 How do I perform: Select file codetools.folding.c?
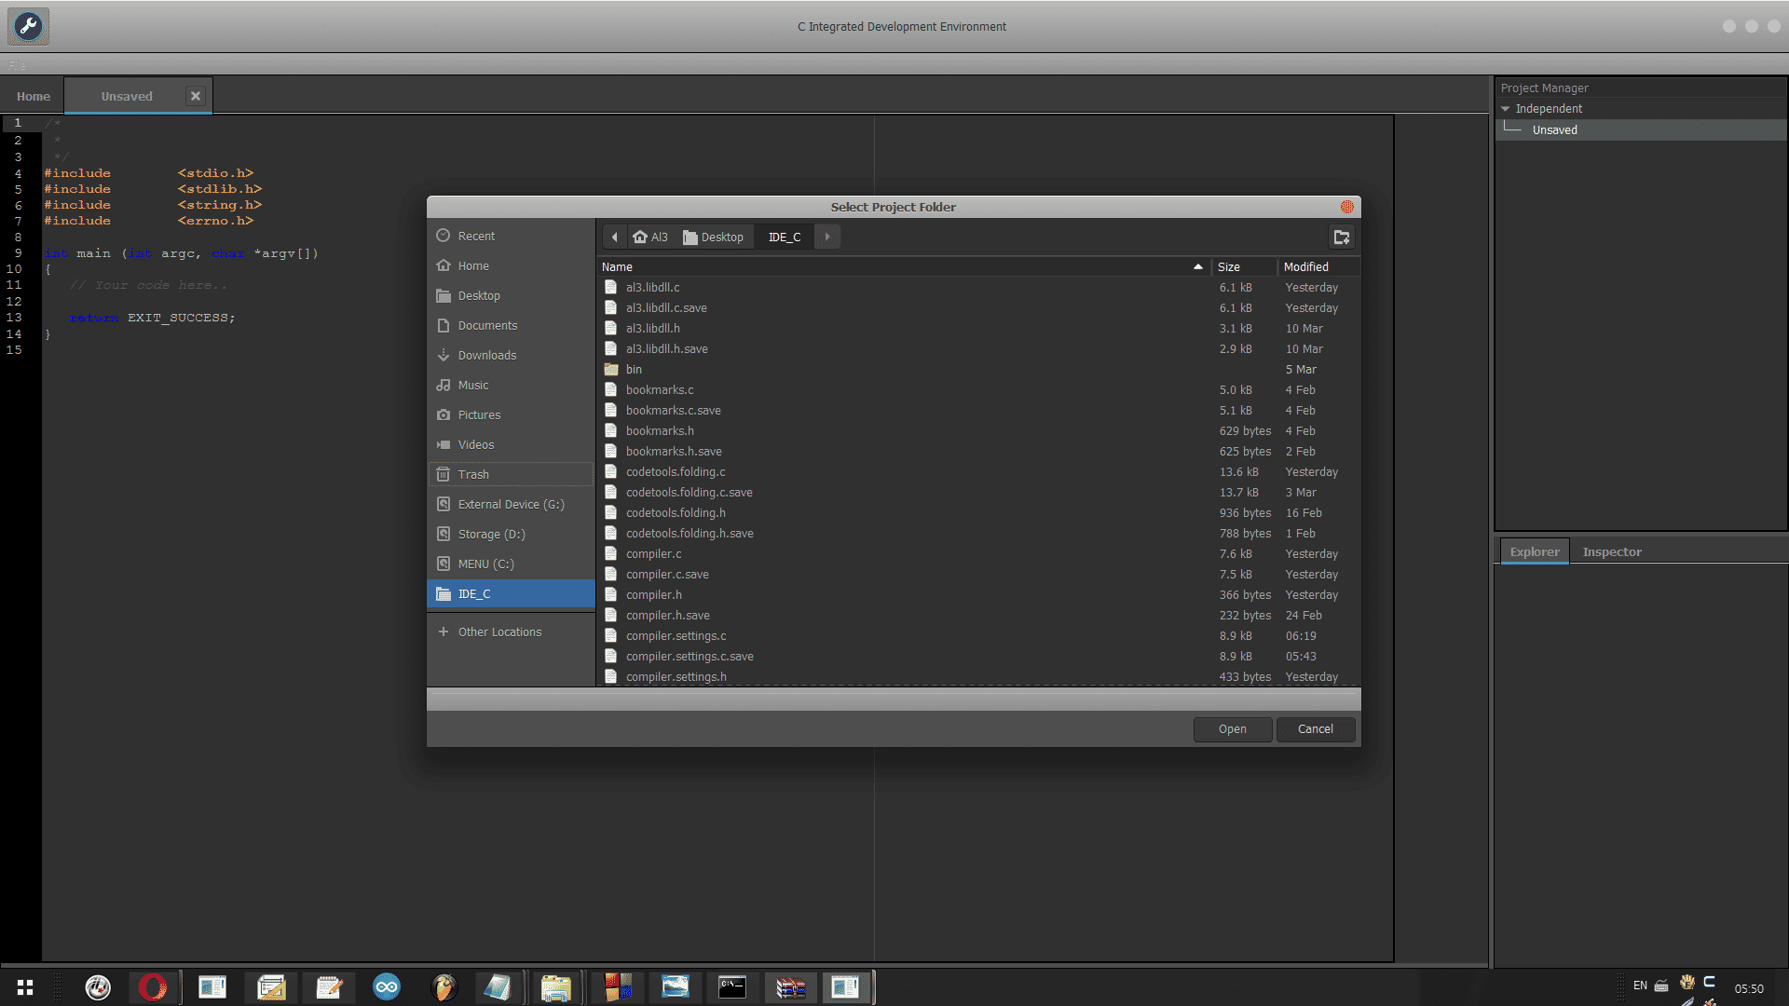point(978,472)
